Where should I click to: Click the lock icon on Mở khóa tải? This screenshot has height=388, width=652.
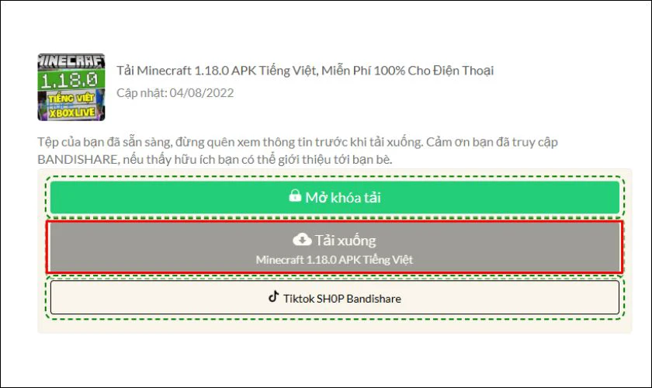coord(295,196)
